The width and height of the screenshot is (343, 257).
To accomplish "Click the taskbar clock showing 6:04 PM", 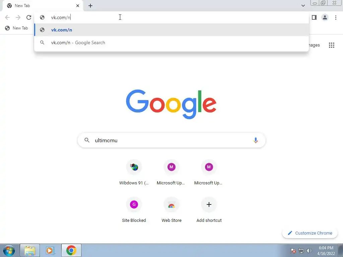I will 326,251.
